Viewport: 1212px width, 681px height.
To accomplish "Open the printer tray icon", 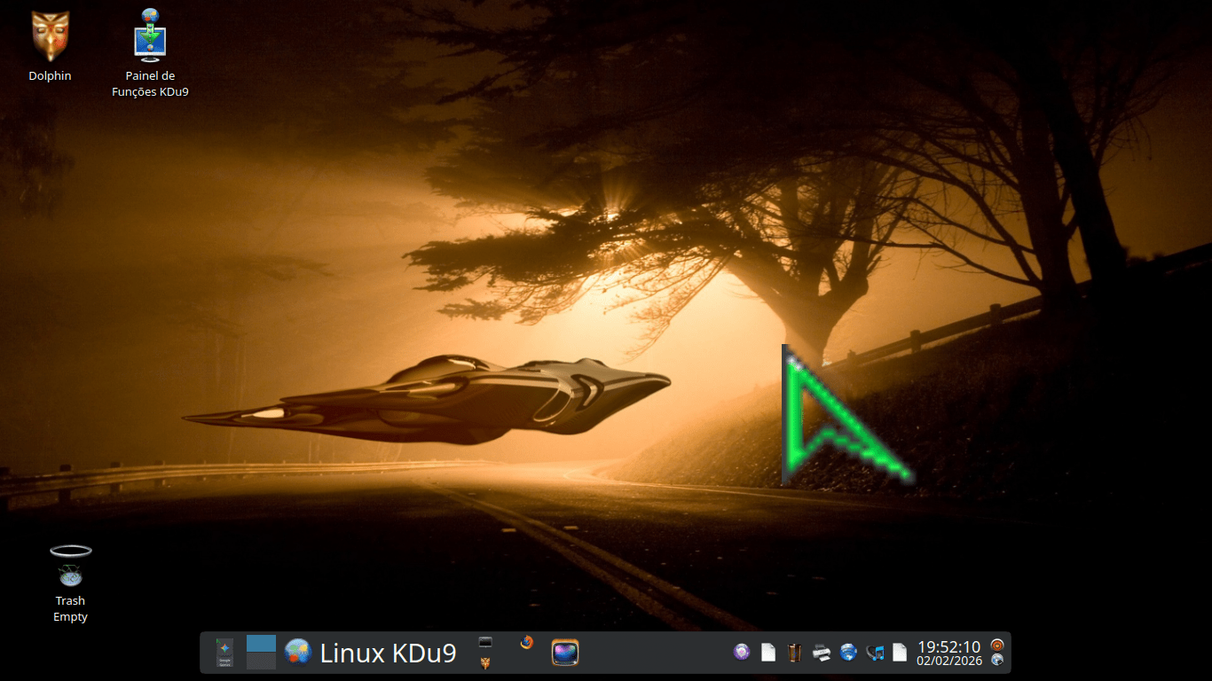I will tap(822, 653).
